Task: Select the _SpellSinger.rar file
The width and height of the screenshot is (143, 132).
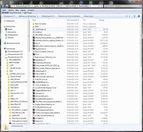Action: click(70, 29)
